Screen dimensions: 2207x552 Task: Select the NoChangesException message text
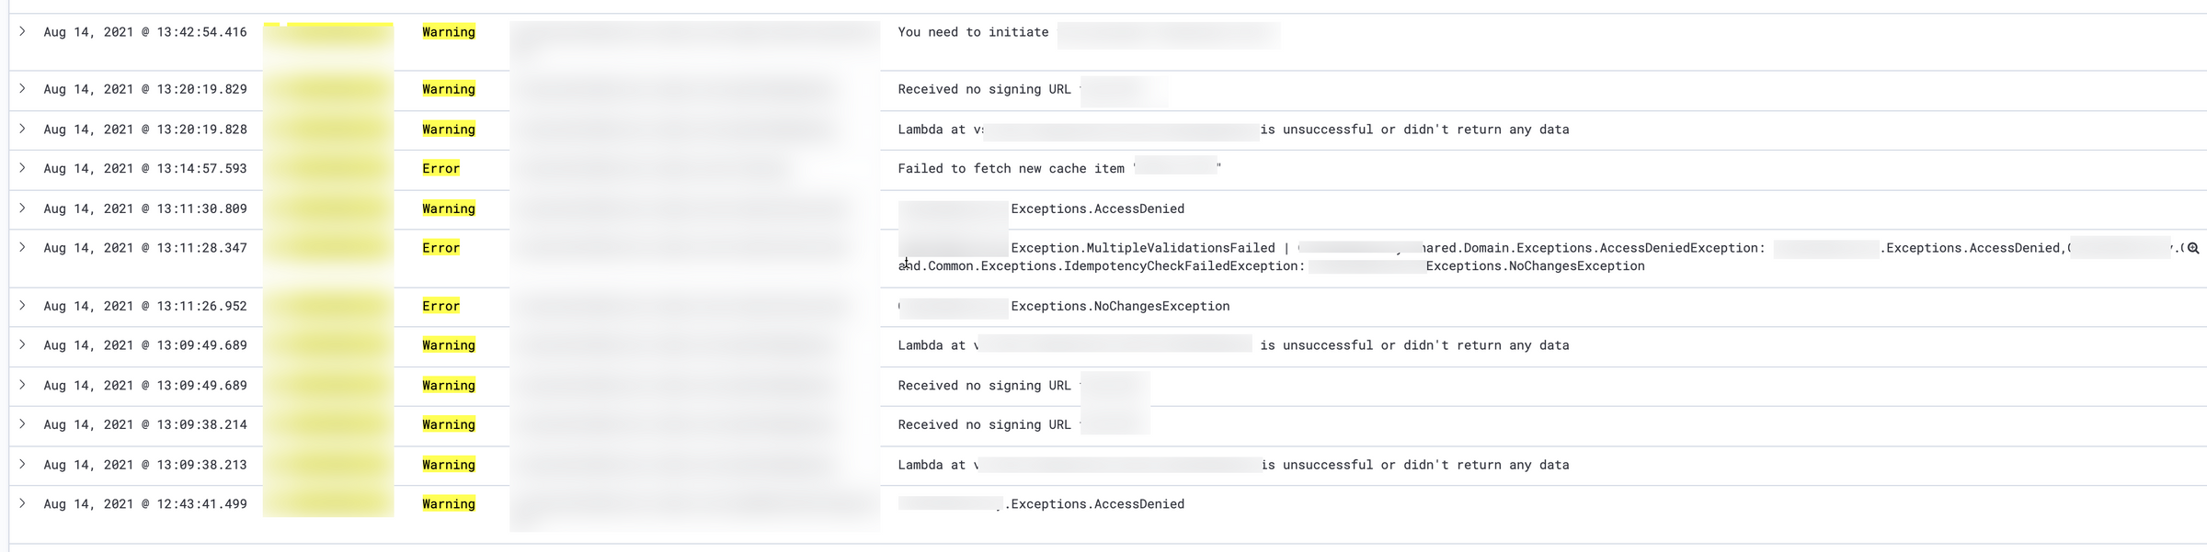(1117, 306)
